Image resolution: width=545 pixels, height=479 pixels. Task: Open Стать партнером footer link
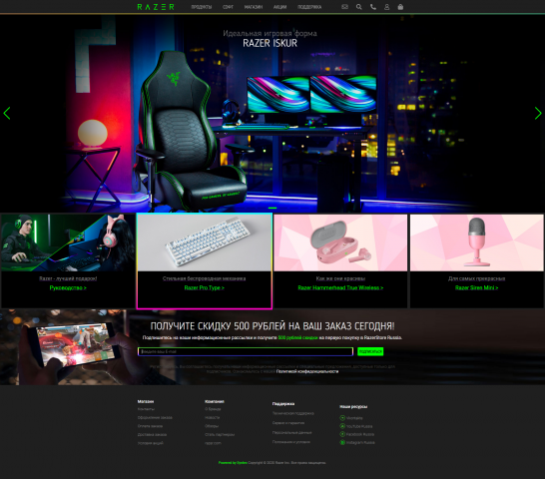(220, 434)
